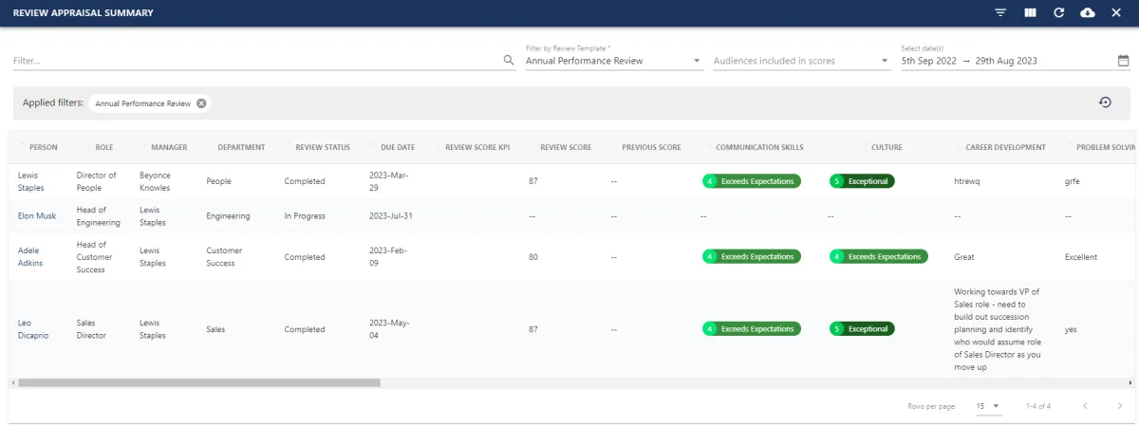The width and height of the screenshot is (1139, 426).
Task: Click due date 2023-Feb-09
Action: [x=387, y=257]
